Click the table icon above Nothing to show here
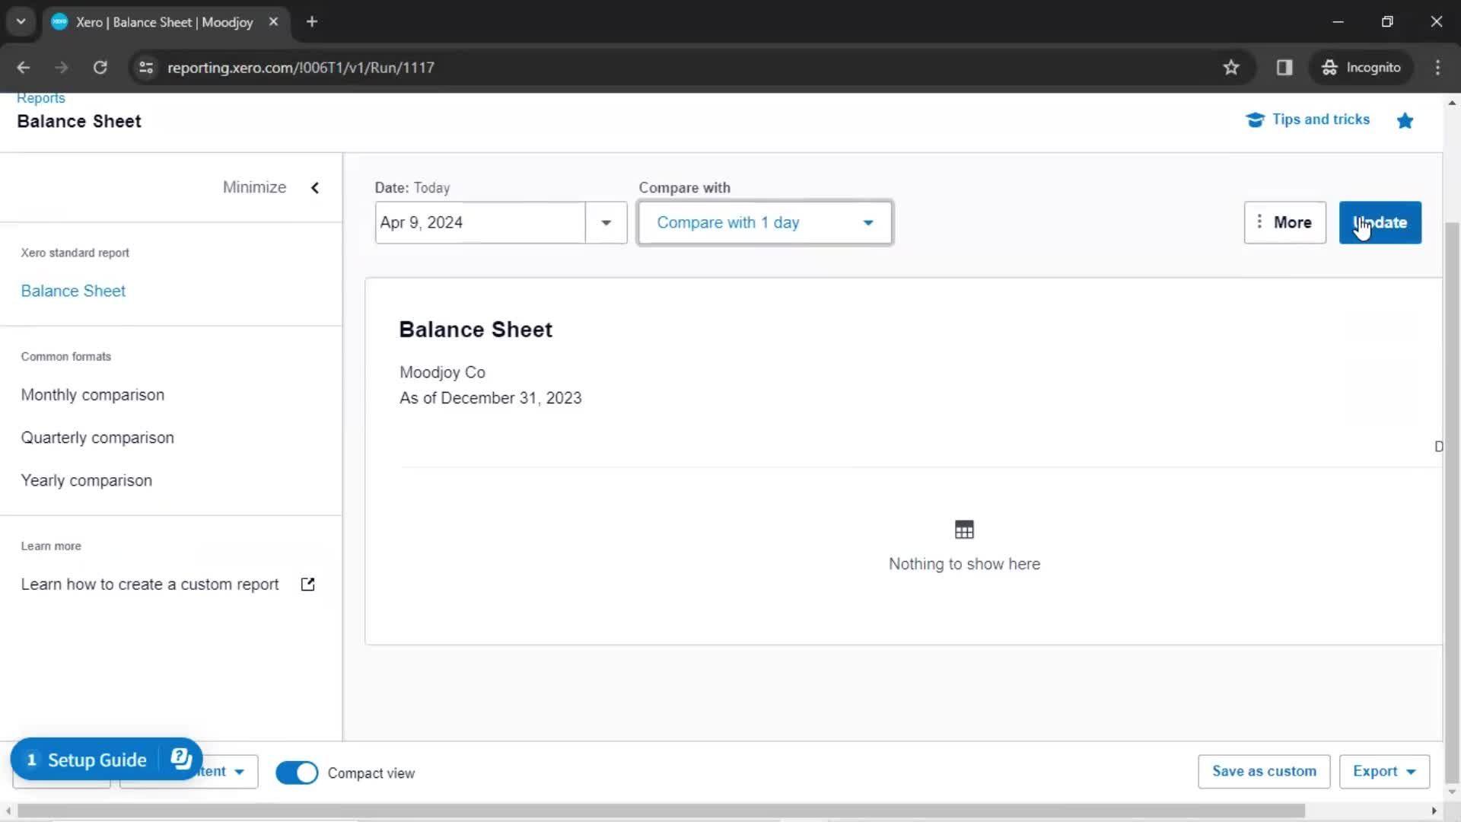Viewport: 1461px width, 822px height. pyautogui.click(x=964, y=530)
